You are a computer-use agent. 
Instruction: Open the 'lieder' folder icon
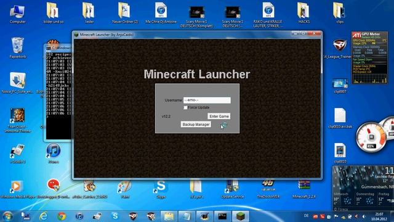click(x=89, y=13)
